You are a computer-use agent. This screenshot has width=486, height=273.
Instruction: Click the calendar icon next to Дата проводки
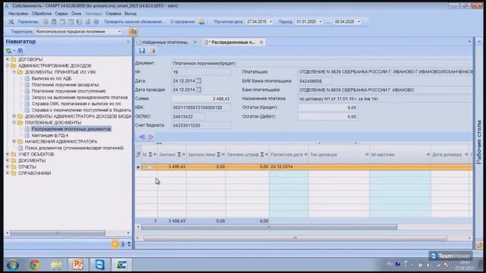click(198, 89)
